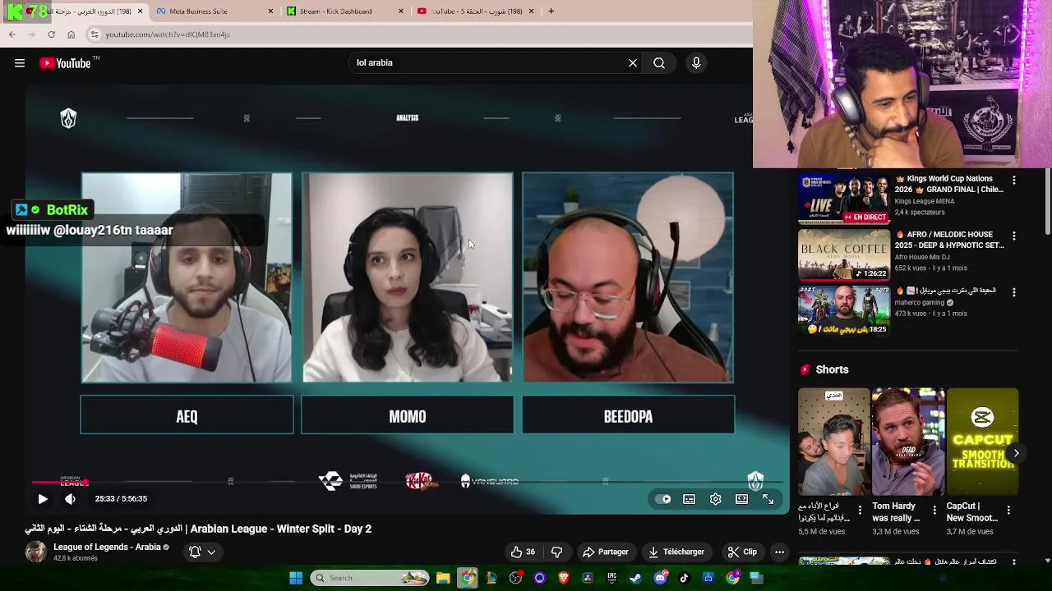This screenshot has width=1052, height=591.
Task: Expand the notification bell dropdown
Action: click(x=202, y=552)
